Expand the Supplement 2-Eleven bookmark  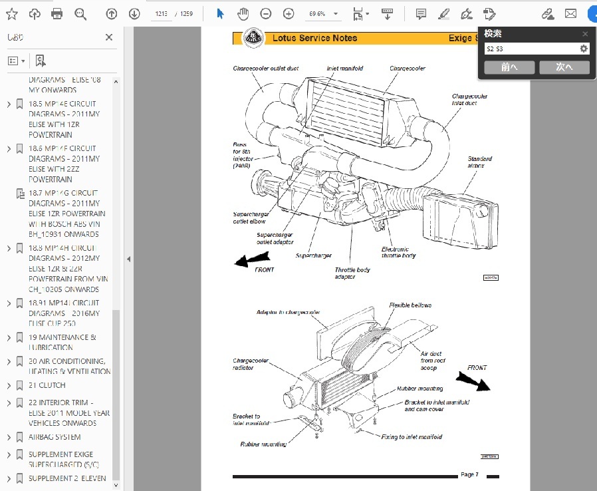click(x=9, y=478)
